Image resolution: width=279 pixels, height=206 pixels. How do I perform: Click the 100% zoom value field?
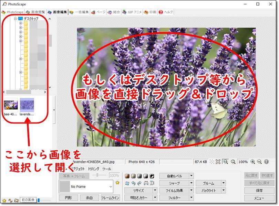tap(243, 162)
